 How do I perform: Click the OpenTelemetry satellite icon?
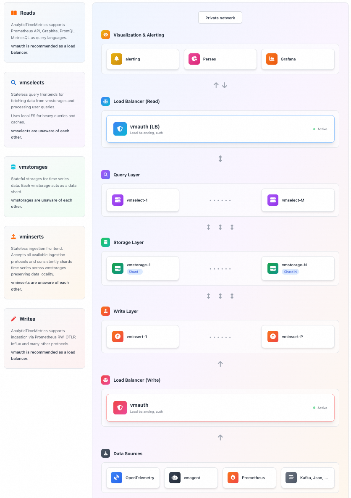click(x=117, y=478)
